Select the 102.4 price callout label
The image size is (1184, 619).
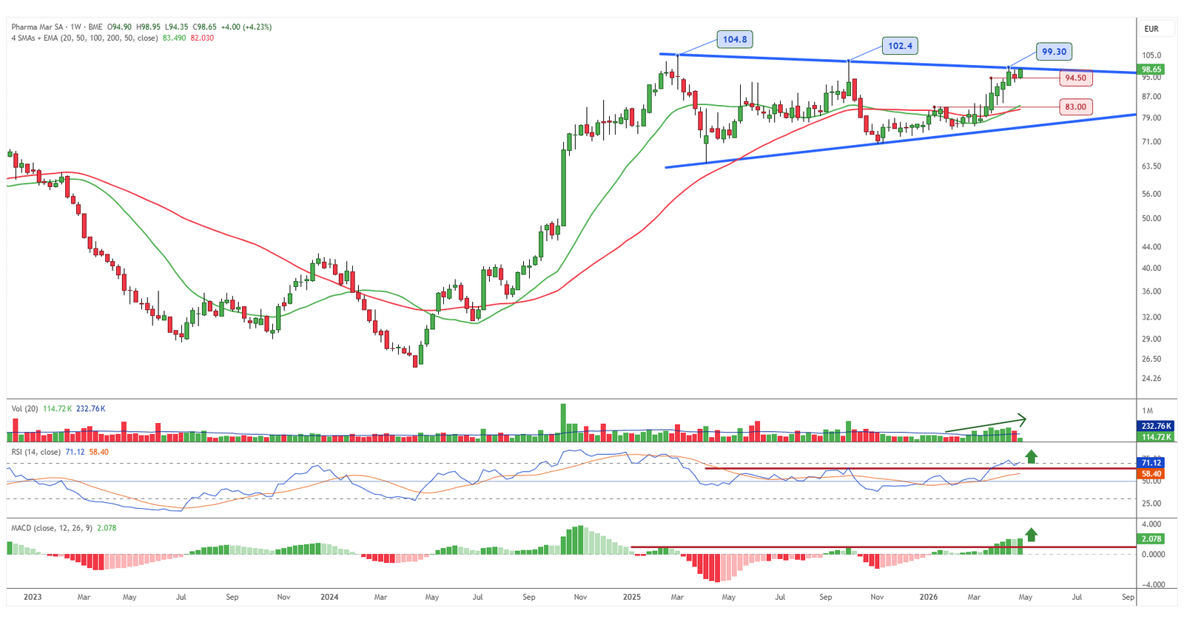click(900, 46)
